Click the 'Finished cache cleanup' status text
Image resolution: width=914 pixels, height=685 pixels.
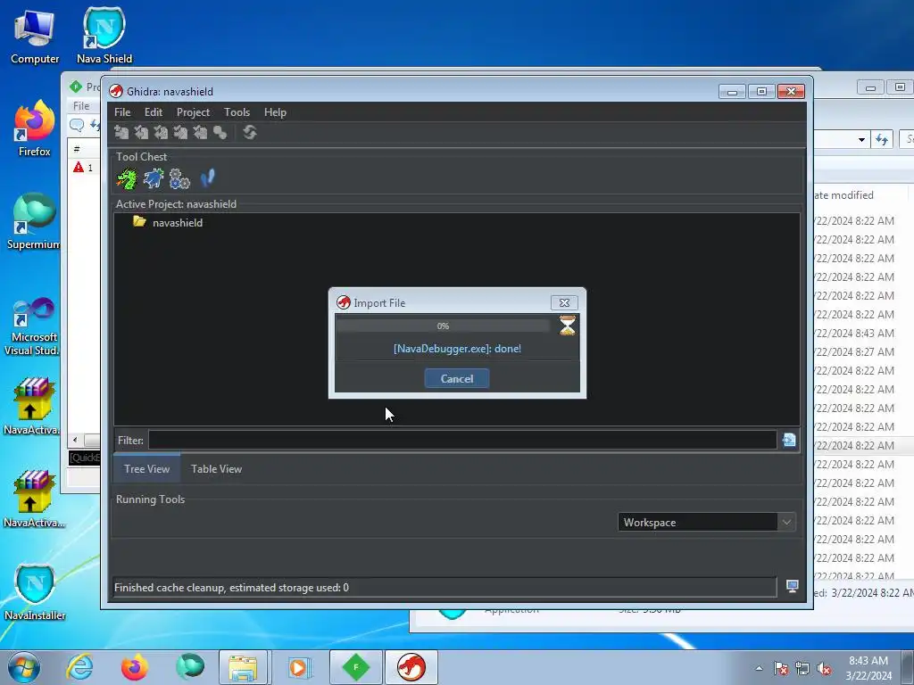point(231,588)
